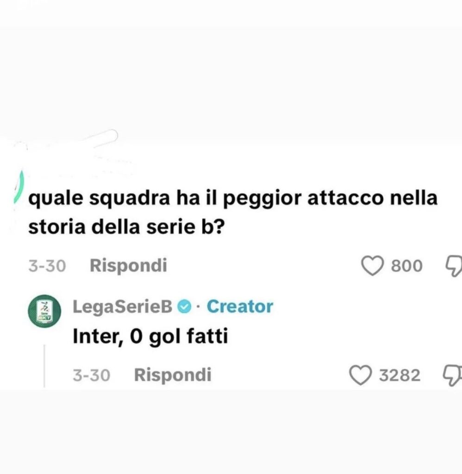Dislike the question comment with 800 likes
Screen dimensions: 462x474
(x=454, y=266)
